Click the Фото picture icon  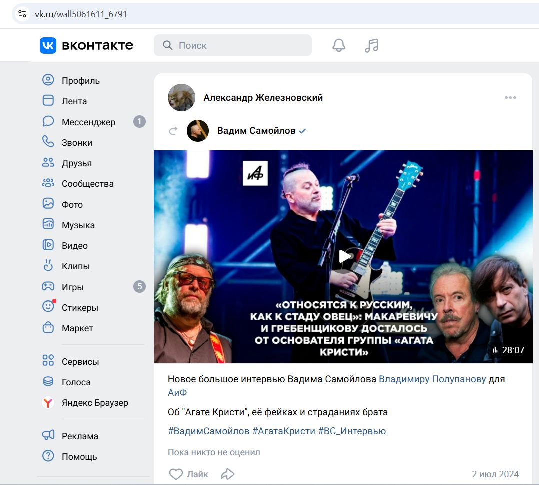point(48,204)
